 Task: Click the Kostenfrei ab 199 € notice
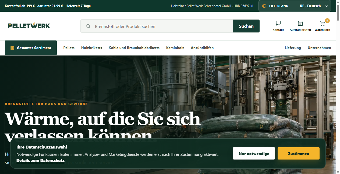tap(48, 6)
